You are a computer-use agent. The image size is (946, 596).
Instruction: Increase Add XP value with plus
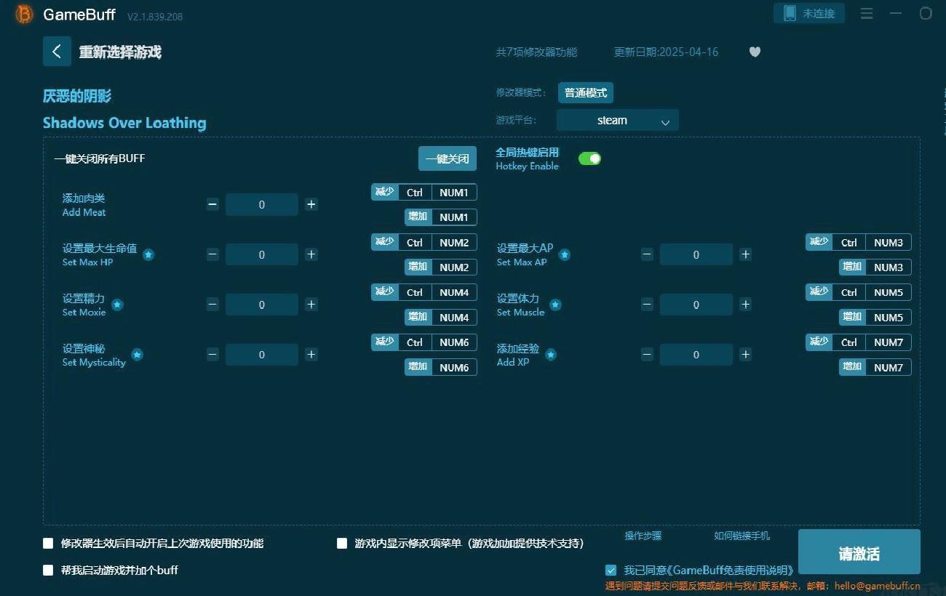(746, 355)
